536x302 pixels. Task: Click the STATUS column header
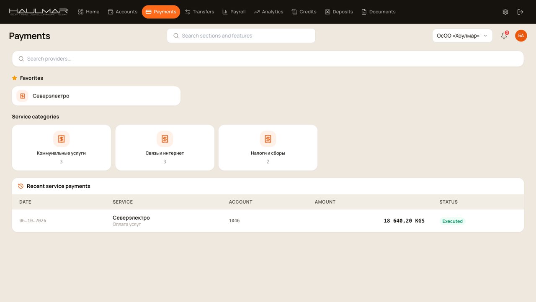point(448,202)
